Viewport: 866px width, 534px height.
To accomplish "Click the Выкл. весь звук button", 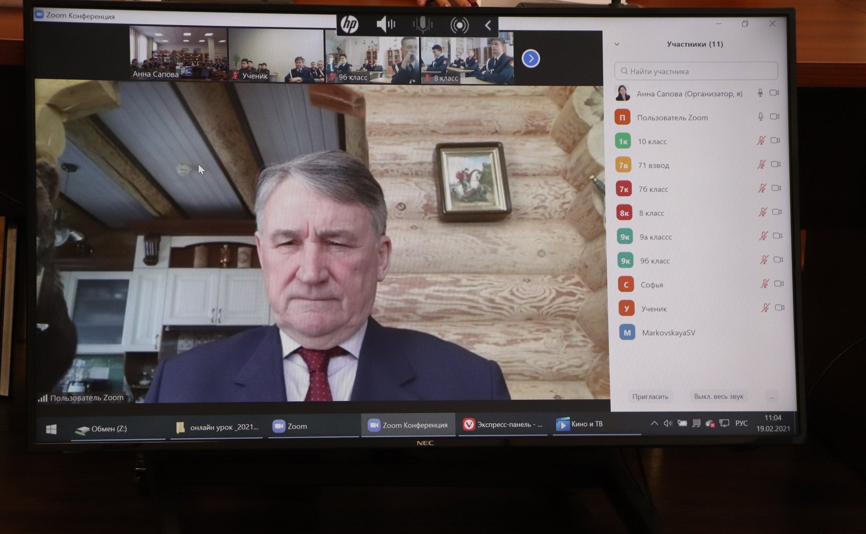I will [x=719, y=397].
